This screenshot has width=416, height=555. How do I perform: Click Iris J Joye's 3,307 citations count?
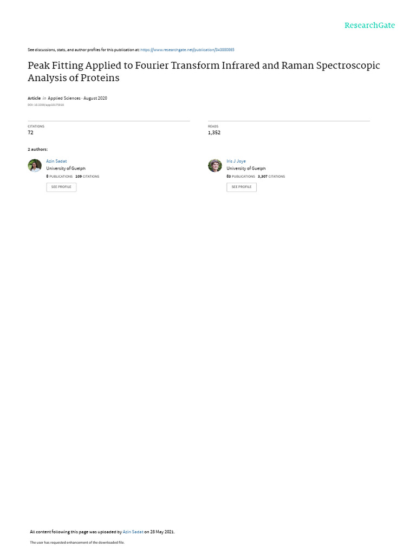tap(271, 176)
